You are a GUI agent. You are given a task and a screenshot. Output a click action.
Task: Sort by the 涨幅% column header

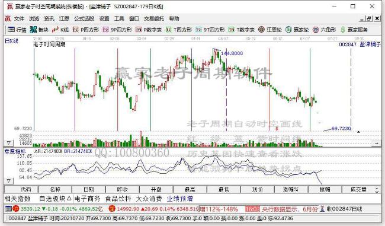pyautogui.click(x=291, y=189)
